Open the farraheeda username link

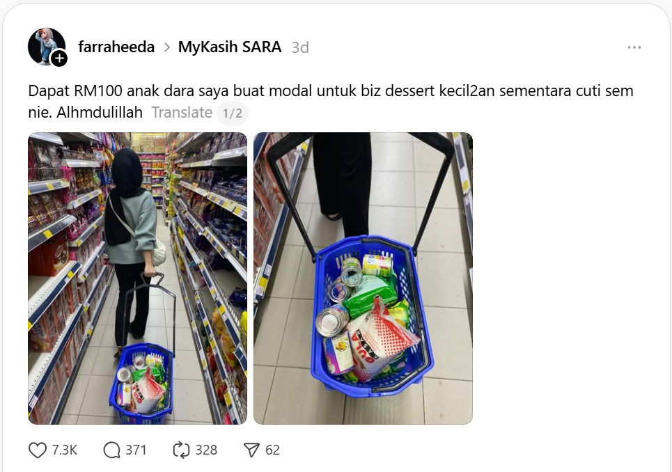116,47
